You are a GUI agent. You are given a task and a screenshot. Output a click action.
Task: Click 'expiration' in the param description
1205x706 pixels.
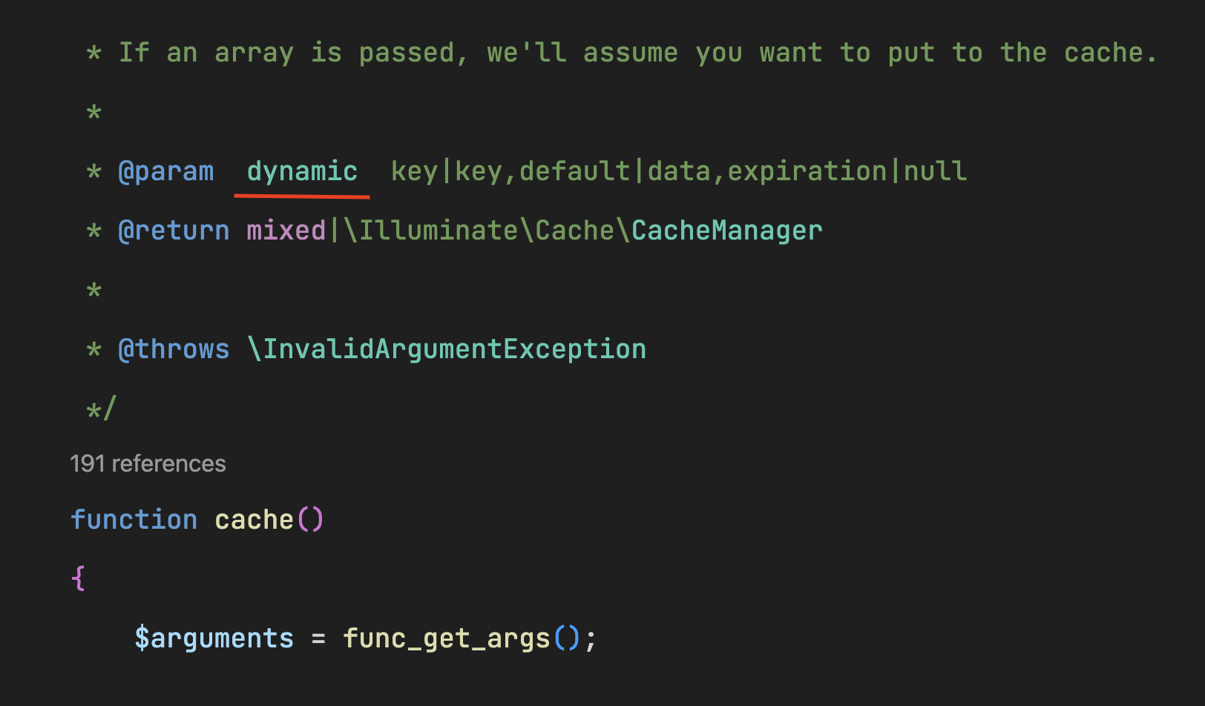tap(807, 171)
